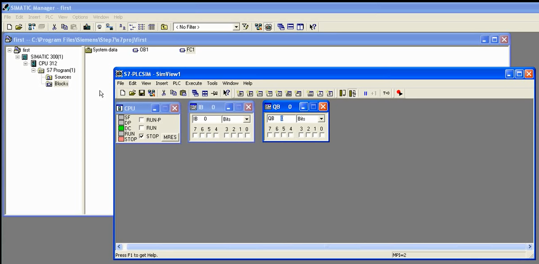Viewport: 539px width, 264px height.
Task: Click the Copy icon in SIMATIC Manager toolbar
Action: coord(64,27)
